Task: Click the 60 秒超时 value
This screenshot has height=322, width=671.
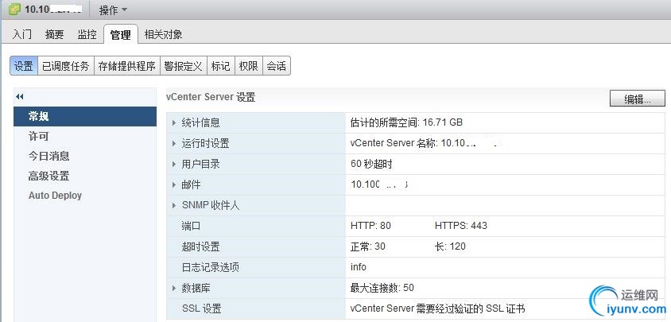Action: (x=371, y=164)
